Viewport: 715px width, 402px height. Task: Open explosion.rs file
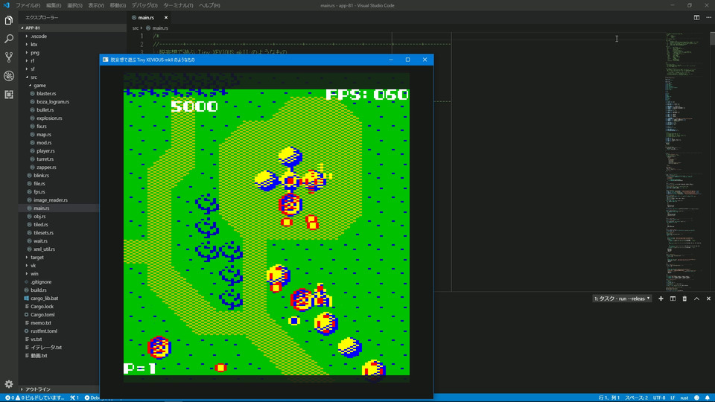(49, 118)
